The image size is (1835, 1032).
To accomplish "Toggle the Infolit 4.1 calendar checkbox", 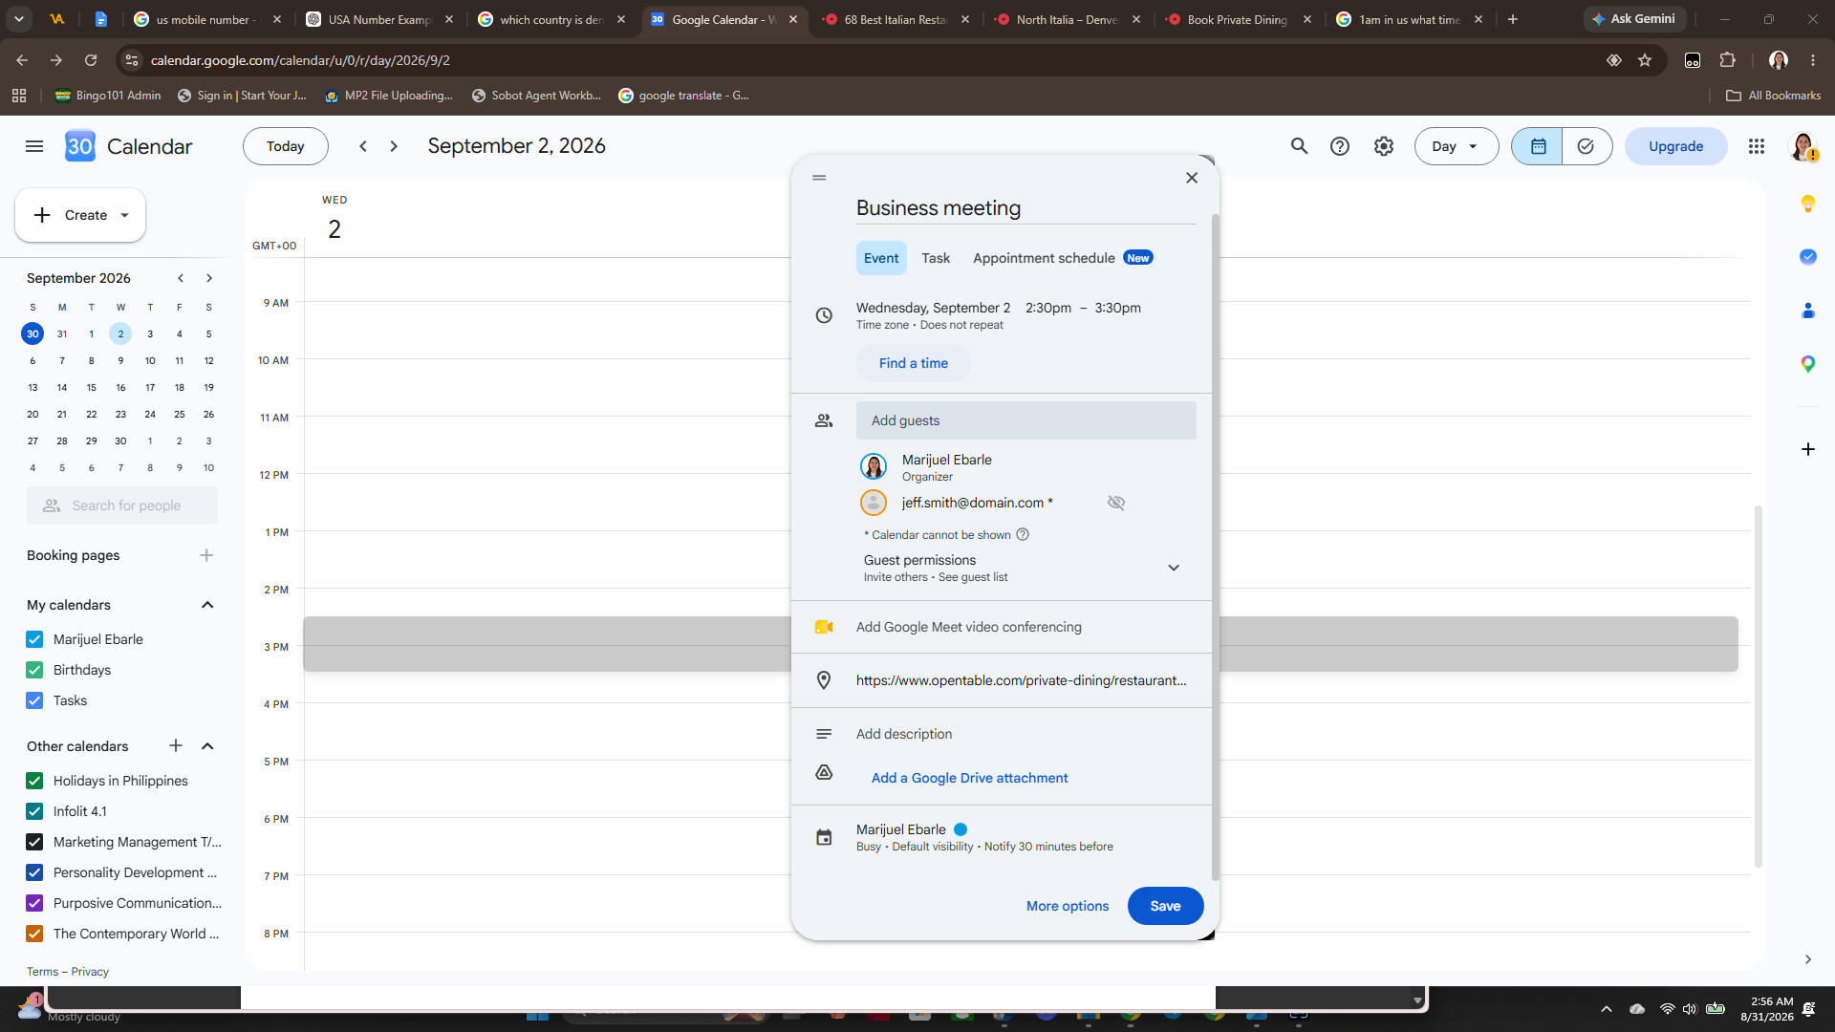I will click(x=34, y=811).
